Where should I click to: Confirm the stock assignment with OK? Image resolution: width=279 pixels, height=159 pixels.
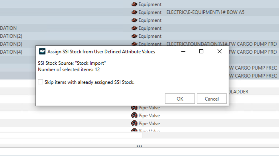pos(180,99)
